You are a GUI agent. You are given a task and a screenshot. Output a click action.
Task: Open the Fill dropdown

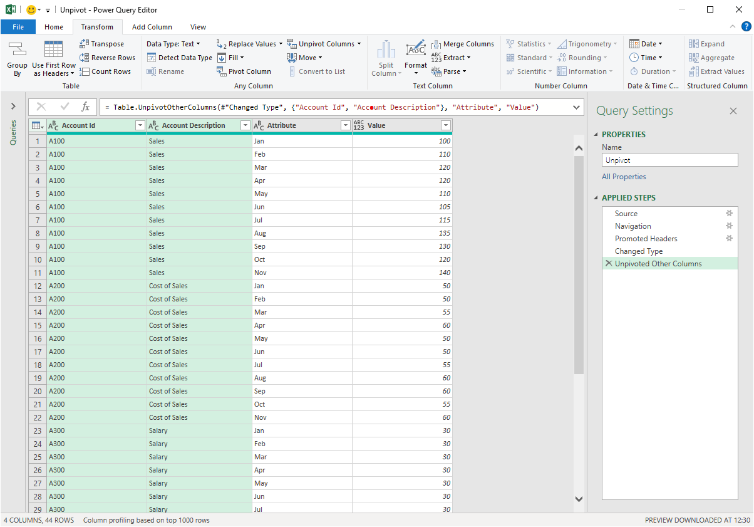tap(230, 58)
